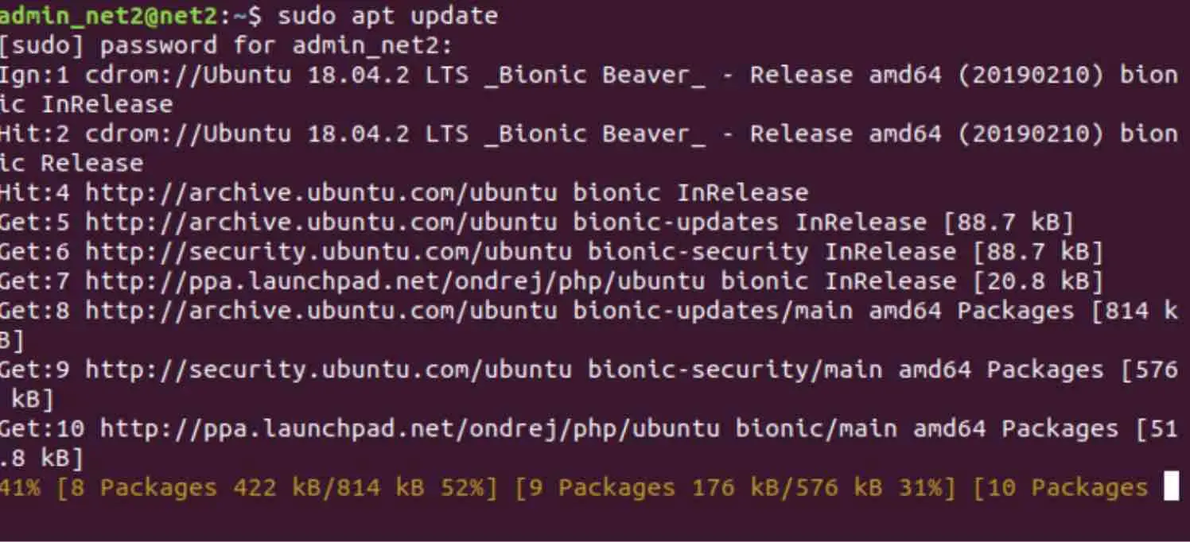Click the white terminal cursor block
Image resolution: width=1190 pixels, height=542 pixels.
(1171, 486)
